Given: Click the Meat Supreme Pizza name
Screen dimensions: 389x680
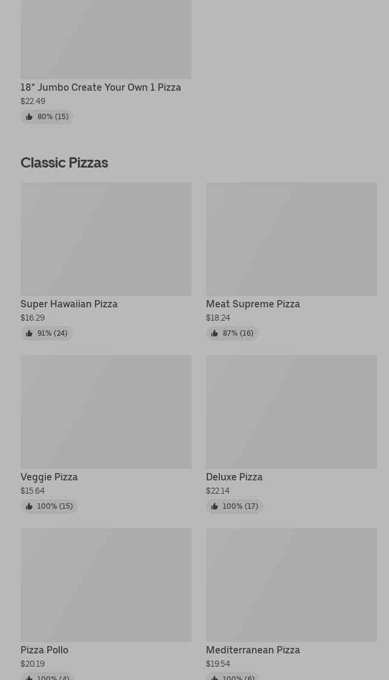Looking at the screenshot, I should 253,304.
